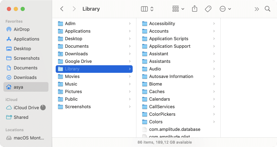Viewport: 277px width, 147px height.
Task: Select Screenshots in the Favorites sidebar
Action: tap(26, 58)
